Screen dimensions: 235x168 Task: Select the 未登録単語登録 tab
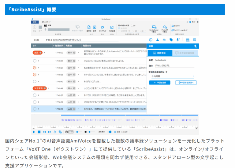185,53
